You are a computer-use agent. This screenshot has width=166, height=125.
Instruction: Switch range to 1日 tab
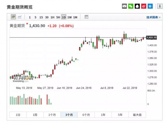click(x=18, y=115)
